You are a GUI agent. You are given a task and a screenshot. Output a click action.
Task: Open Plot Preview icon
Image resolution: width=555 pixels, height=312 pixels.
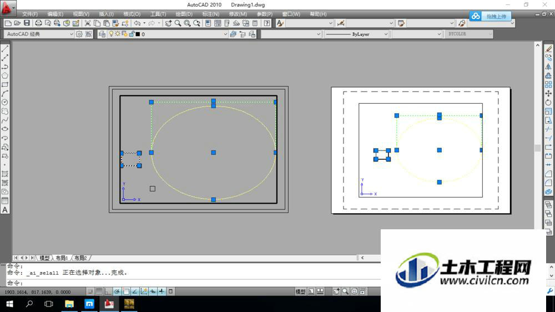pos(47,23)
